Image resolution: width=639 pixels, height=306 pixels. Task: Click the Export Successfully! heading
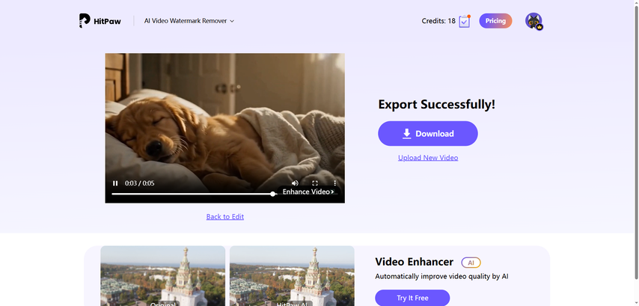[x=436, y=104]
